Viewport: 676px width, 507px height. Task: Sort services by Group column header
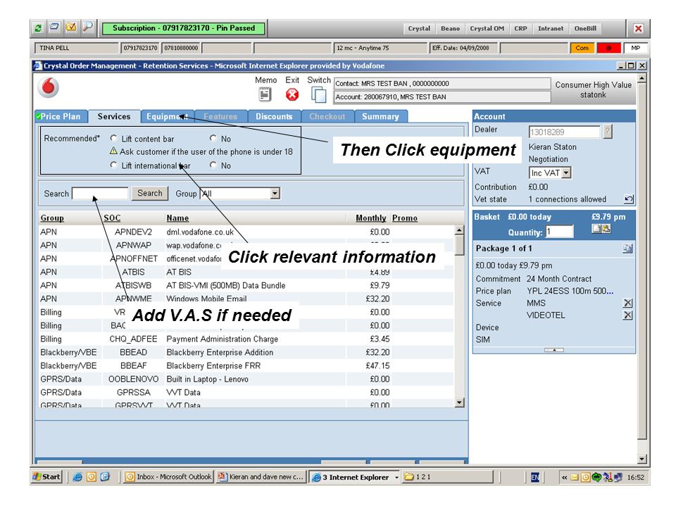click(x=52, y=218)
